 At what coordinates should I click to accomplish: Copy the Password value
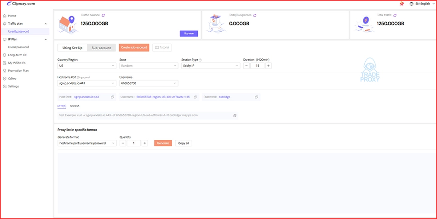[x=256, y=97]
